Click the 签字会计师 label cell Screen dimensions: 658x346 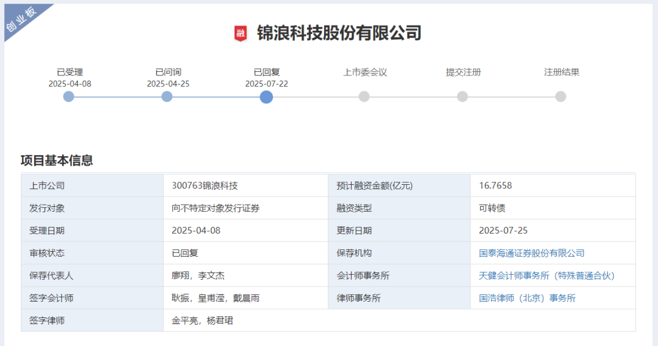pyautogui.click(x=93, y=298)
